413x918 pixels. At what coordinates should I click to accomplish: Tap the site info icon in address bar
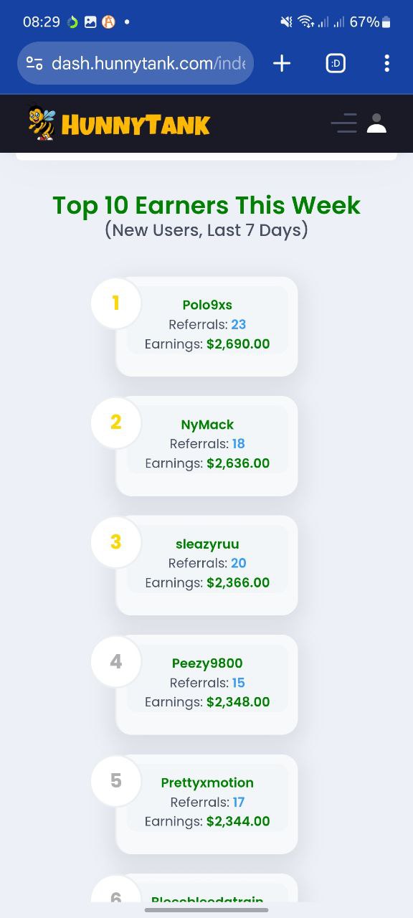[x=34, y=63]
